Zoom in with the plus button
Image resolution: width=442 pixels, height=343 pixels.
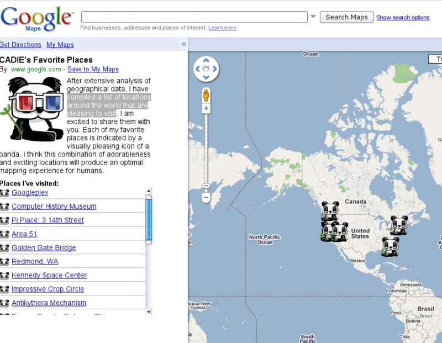coord(206,108)
